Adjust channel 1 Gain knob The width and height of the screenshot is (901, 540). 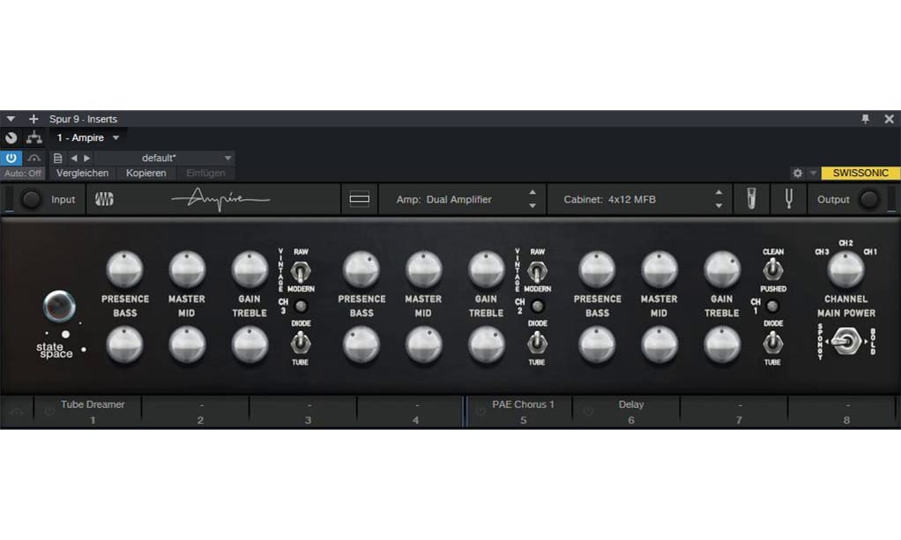pyautogui.click(x=722, y=269)
